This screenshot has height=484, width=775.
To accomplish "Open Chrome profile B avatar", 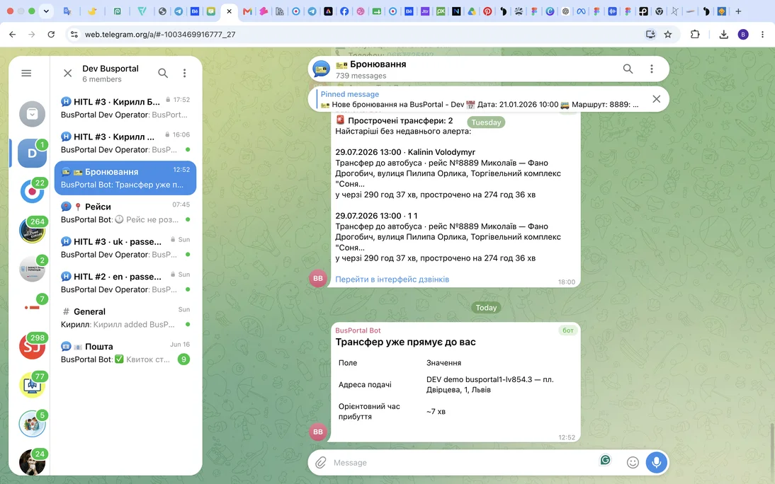I will pos(743,34).
